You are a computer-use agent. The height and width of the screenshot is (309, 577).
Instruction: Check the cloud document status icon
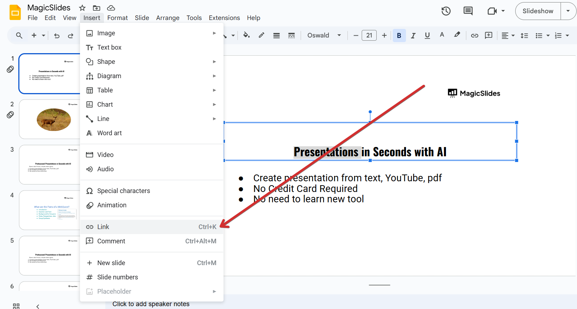point(111,8)
